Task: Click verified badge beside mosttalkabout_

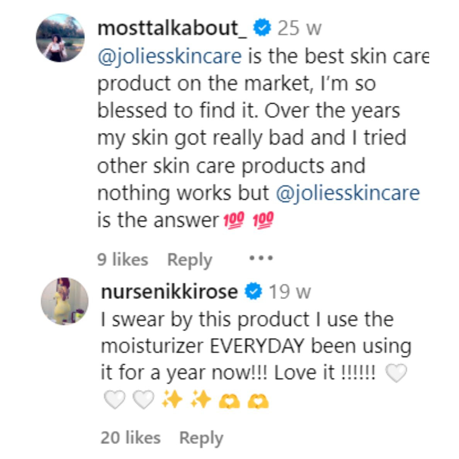Action: click(263, 28)
